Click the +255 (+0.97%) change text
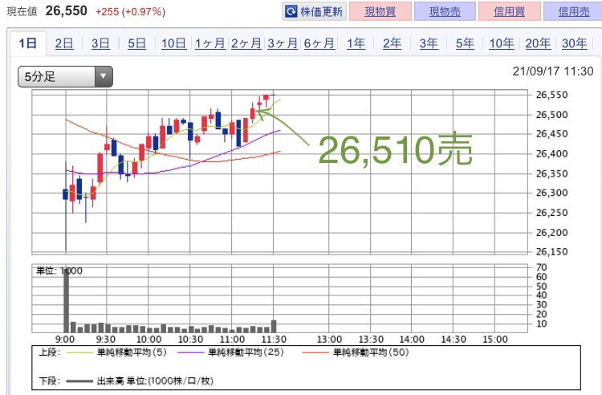This screenshot has height=395, width=602. pyautogui.click(x=131, y=12)
